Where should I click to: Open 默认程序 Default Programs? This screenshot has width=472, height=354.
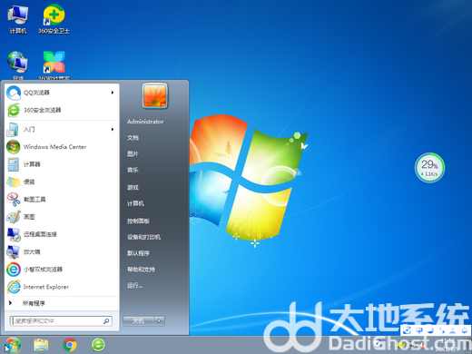[x=138, y=253]
